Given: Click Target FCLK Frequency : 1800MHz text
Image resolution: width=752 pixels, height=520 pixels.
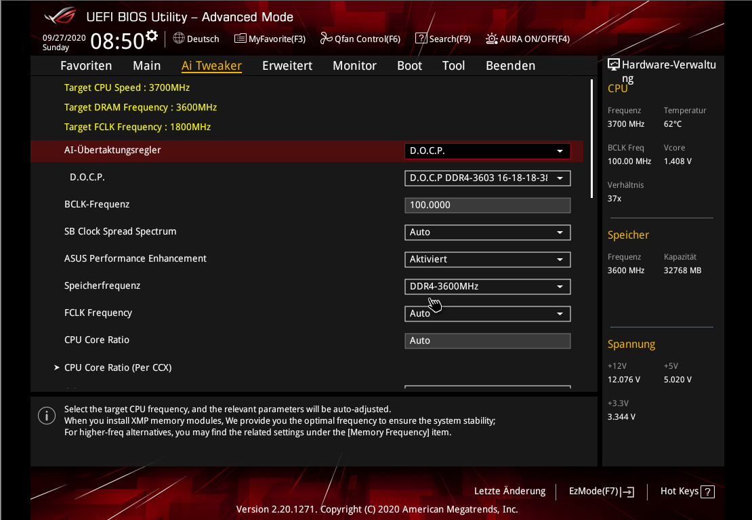Looking at the screenshot, I should click(x=138, y=127).
